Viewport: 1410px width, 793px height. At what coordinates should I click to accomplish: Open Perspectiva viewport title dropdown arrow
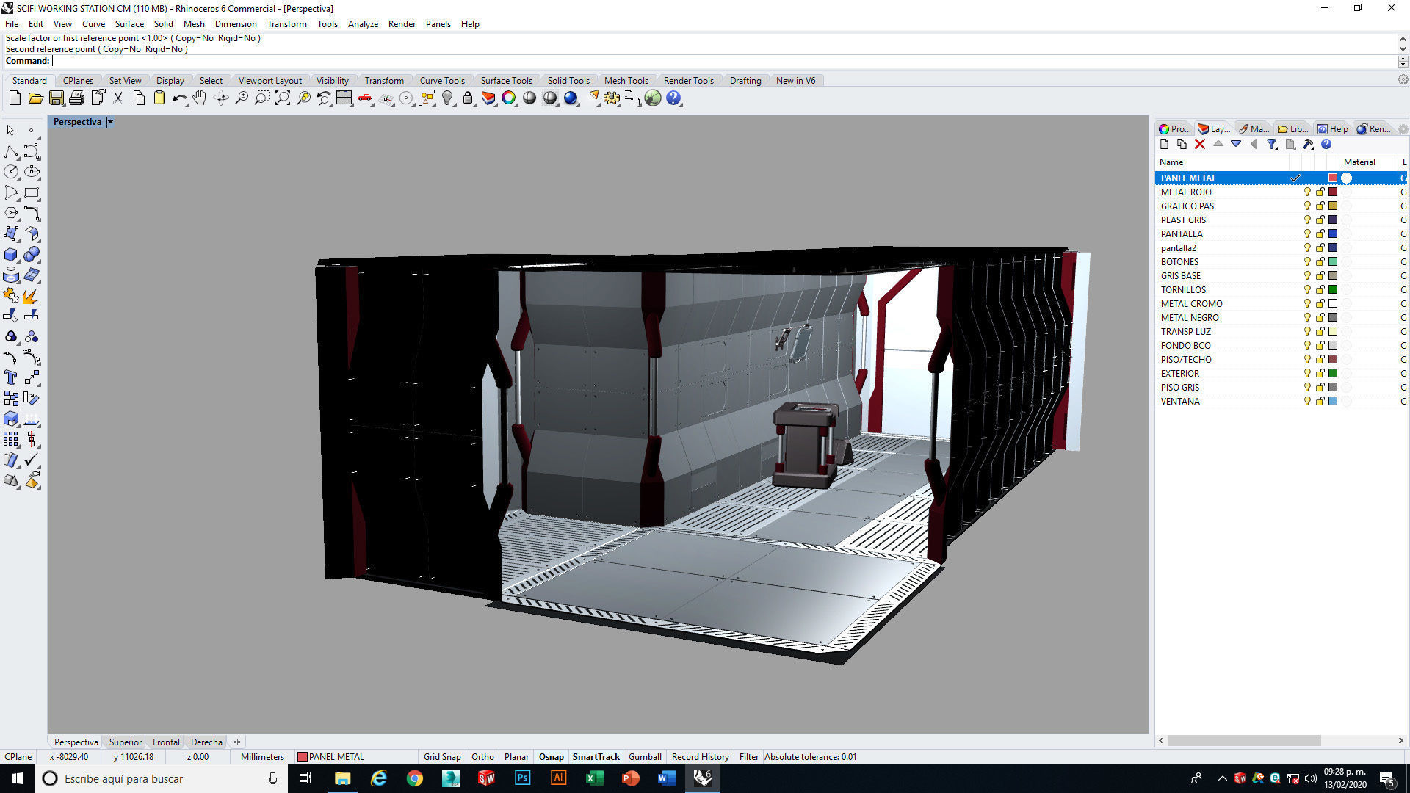pyautogui.click(x=110, y=122)
